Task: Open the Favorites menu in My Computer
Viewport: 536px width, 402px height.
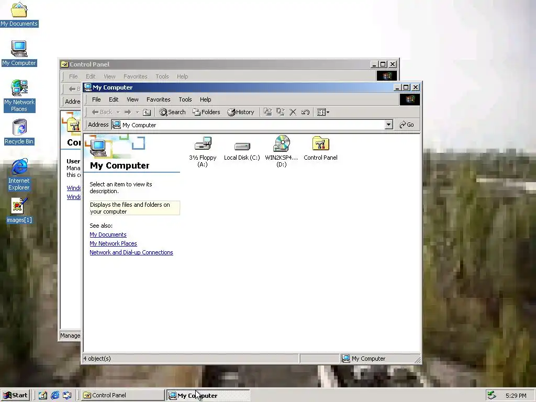Action: click(x=158, y=99)
